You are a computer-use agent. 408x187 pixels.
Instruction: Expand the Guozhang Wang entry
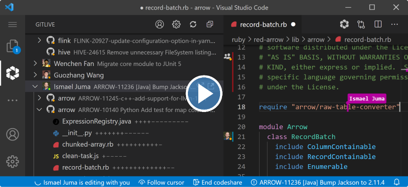[x=36, y=75]
